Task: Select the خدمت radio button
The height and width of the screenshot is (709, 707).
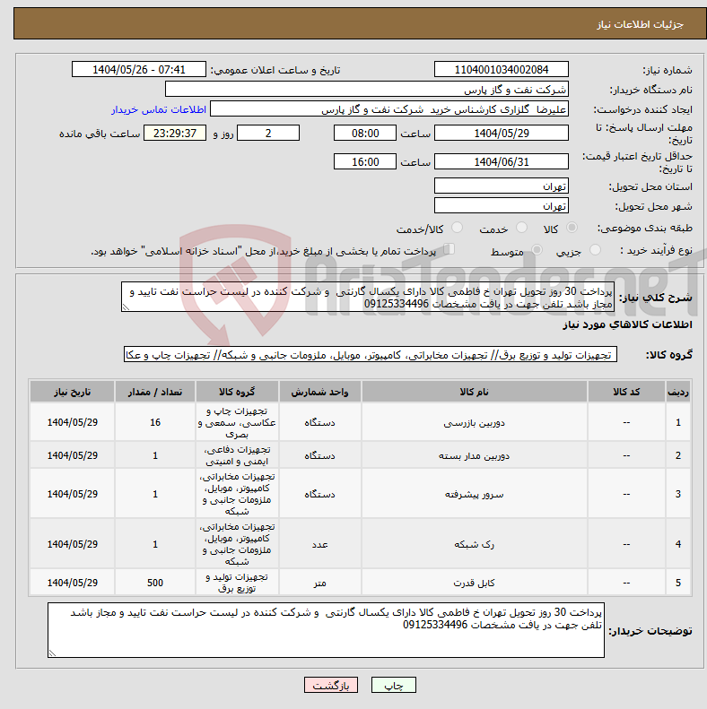Action: pos(522,228)
